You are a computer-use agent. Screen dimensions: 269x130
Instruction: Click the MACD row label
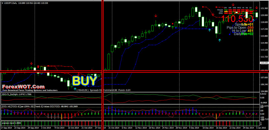point(220,10)
